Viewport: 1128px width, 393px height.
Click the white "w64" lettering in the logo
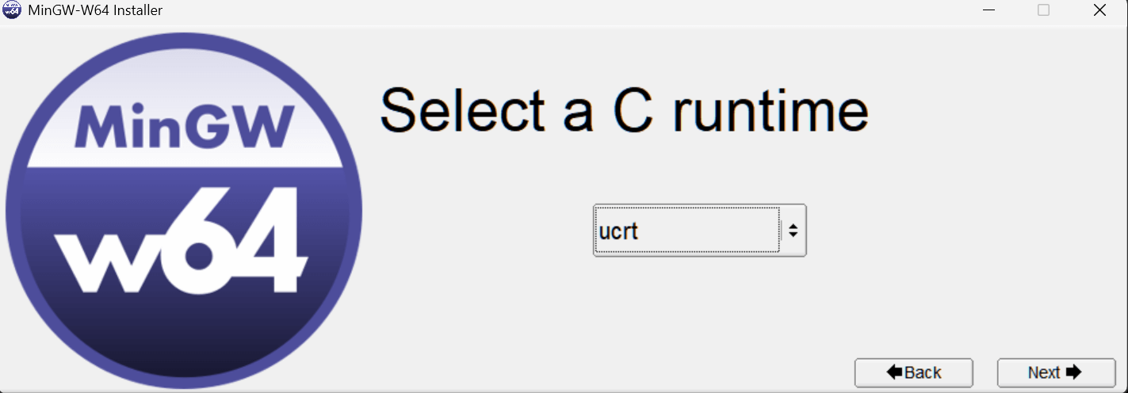click(x=182, y=242)
